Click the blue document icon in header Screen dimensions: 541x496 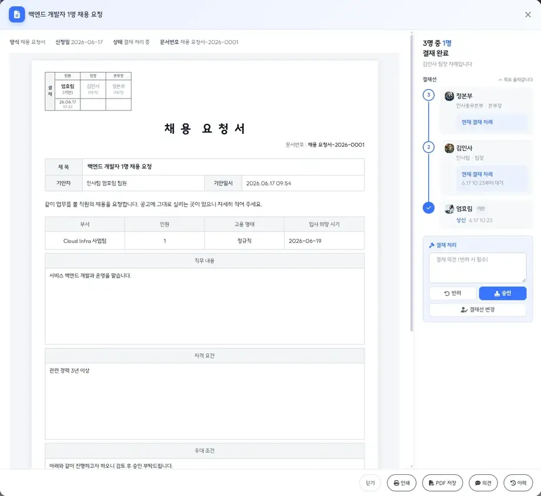click(16, 15)
